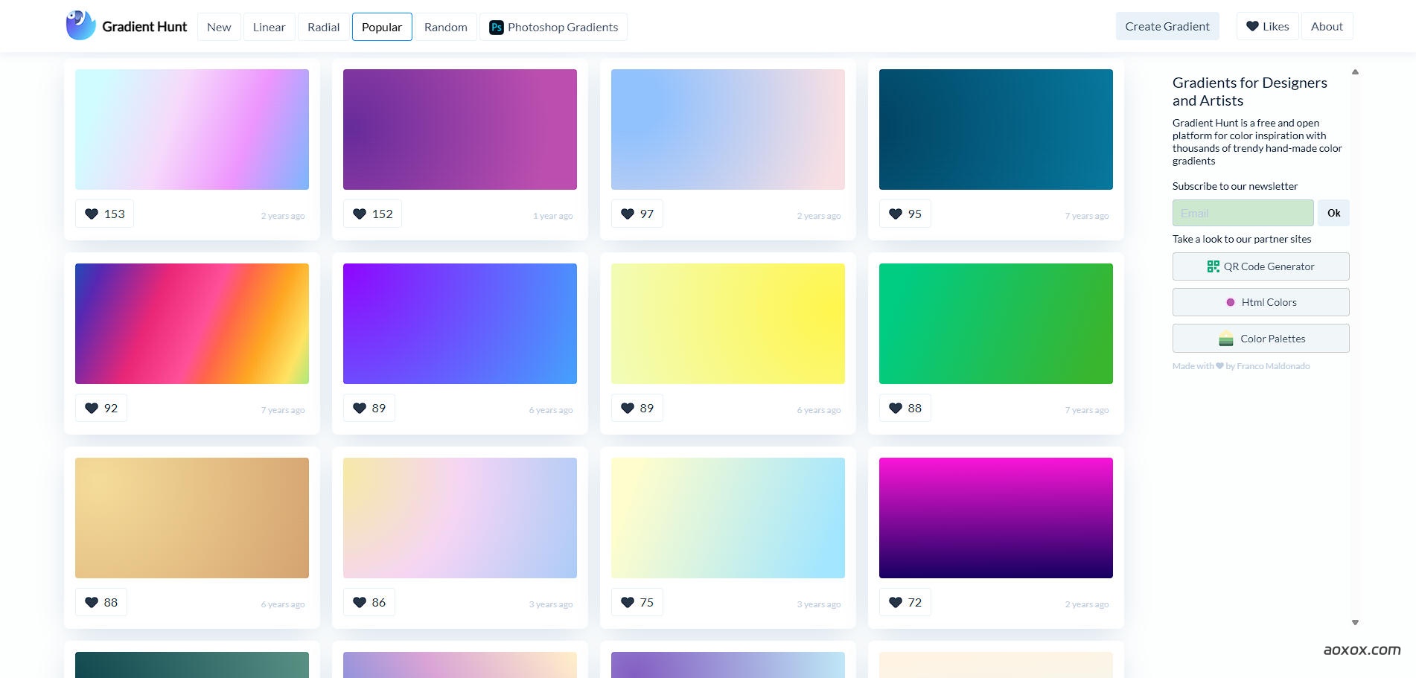Switch to the Popular tab
The image size is (1416, 678).
(x=382, y=27)
